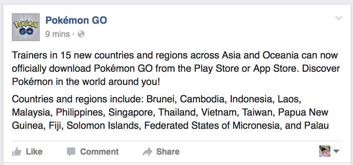Click the small user avatar beside the Share row
Viewport: 353px width, 165px height.
pyautogui.click(x=325, y=151)
